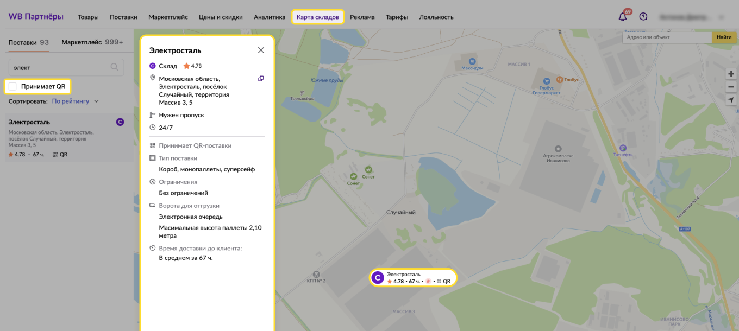Switch to the Маркетплейс tab
This screenshot has height=331, width=739.
(x=83, y=41)
